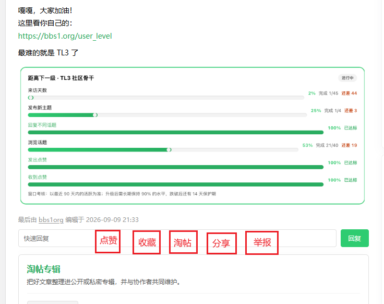The width and height of the screenshot is (384, 304).
Task: Click the 进行中 status badge
Action: coord(347,78)
